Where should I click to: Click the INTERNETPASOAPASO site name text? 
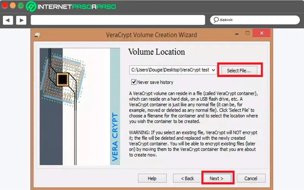(77, 7)
